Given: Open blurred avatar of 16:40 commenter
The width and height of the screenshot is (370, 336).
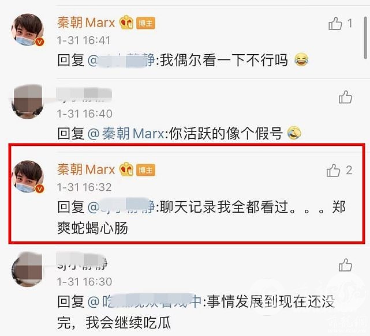Looking at the screenshot, I should click(28, 101).
